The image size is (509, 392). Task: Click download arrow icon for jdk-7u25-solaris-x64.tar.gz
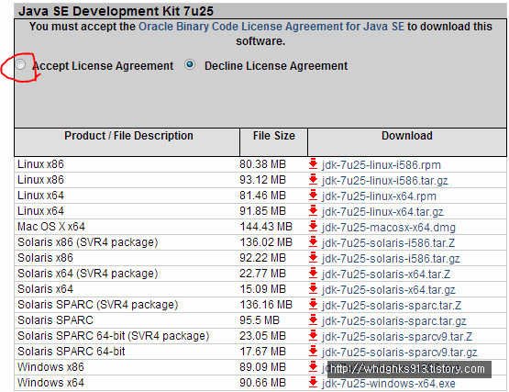pyautogui.click(x=313, y=288)
